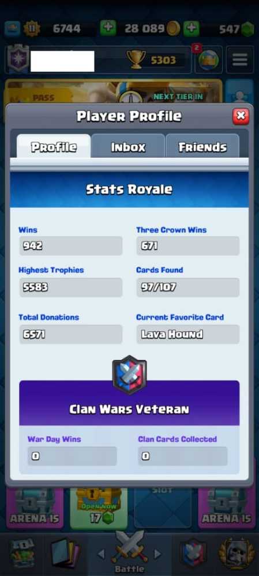Open the hamburger menu icon
This screenshot has width=259, height=576.
(x=239, y=59)
